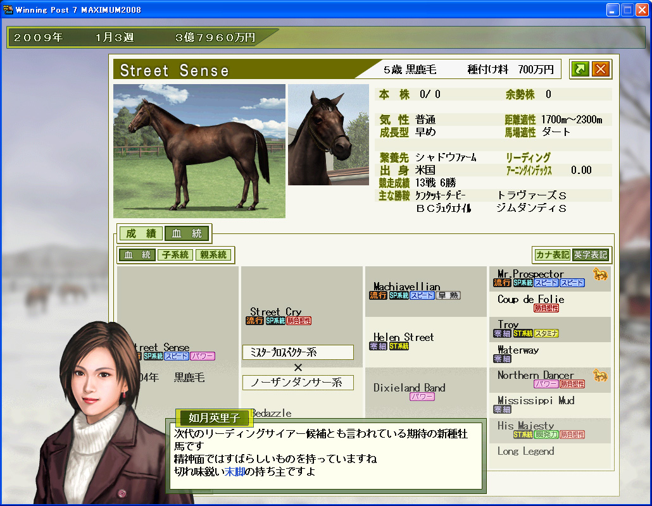Click the 零細 badge under Waterway
The height and width of the screenshot is (506, 652).
click(503, 359)
